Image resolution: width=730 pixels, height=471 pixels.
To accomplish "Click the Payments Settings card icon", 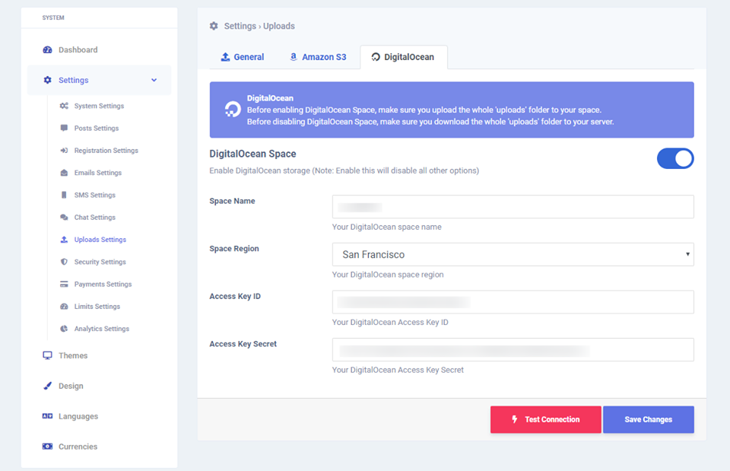I will [64, 284].
